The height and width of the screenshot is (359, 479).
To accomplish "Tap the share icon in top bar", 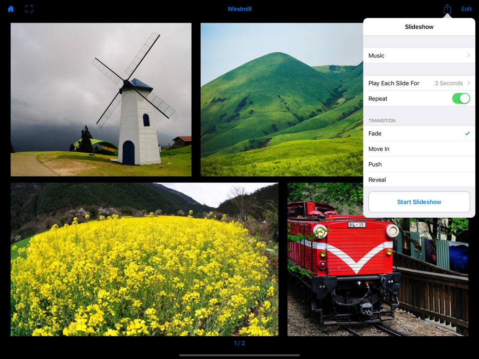I will [447, 9].
